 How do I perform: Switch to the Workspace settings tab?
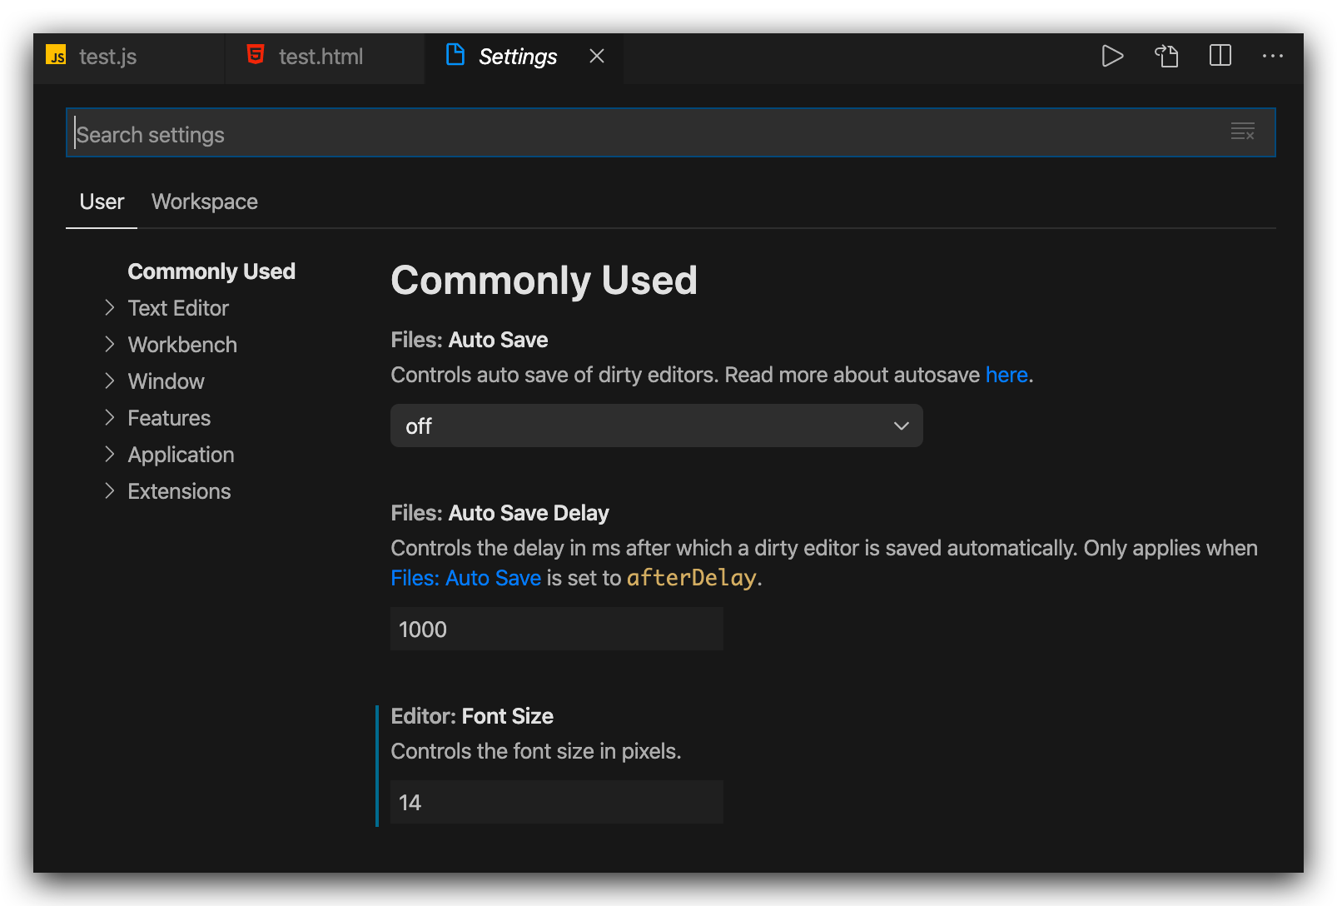[204, 202]
